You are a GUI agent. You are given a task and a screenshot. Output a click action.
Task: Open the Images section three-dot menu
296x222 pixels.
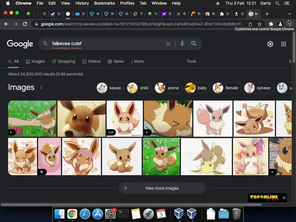tap(41, 88)
